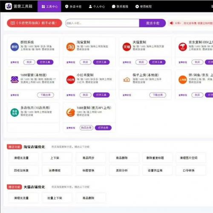Open the tutorial link in 筷子上货 card
The width and height of the screenshot is (213, 213).
127,95
